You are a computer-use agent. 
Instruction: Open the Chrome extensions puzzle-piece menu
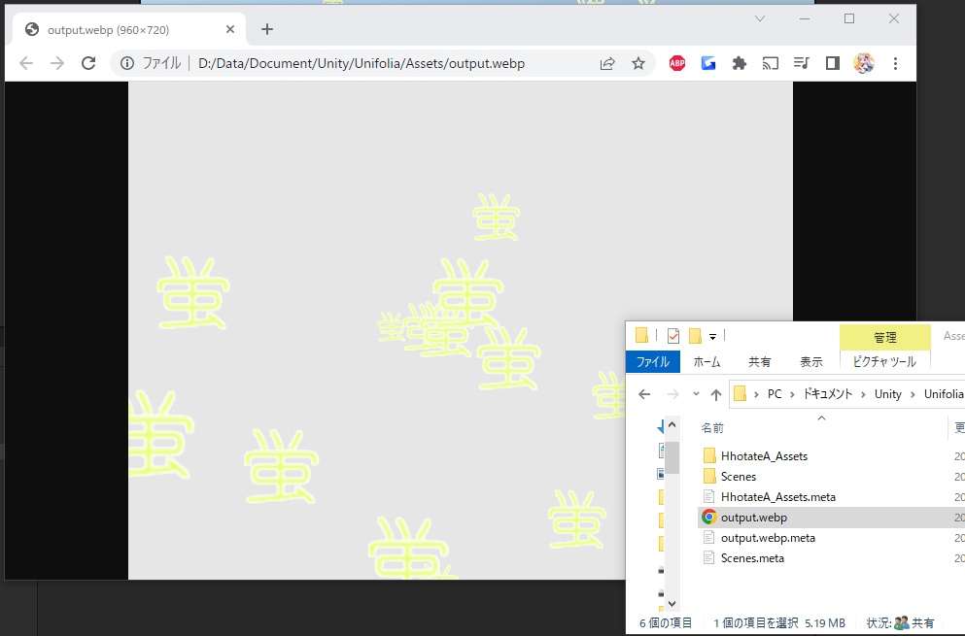(x=739, y=62)
